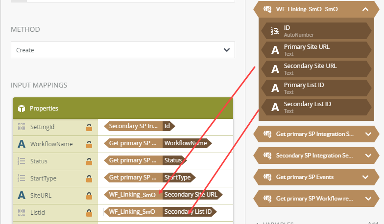The height and width of the screenshot is (224, 384).
Task: Click the Get primary SP Events icon
Action: 267,177
